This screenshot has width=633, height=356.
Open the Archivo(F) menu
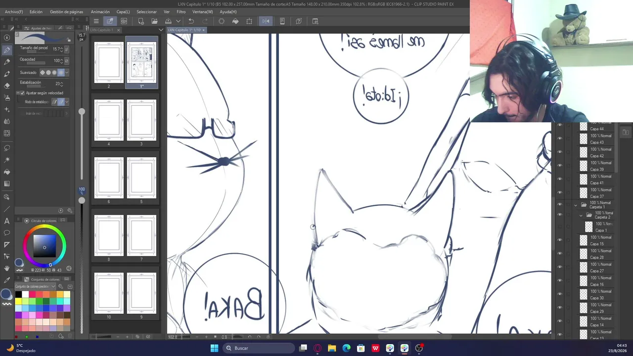coord(14,12)
